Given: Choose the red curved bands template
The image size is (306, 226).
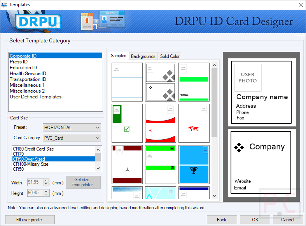Looking at the screenshot, I should tap(161, 123).
